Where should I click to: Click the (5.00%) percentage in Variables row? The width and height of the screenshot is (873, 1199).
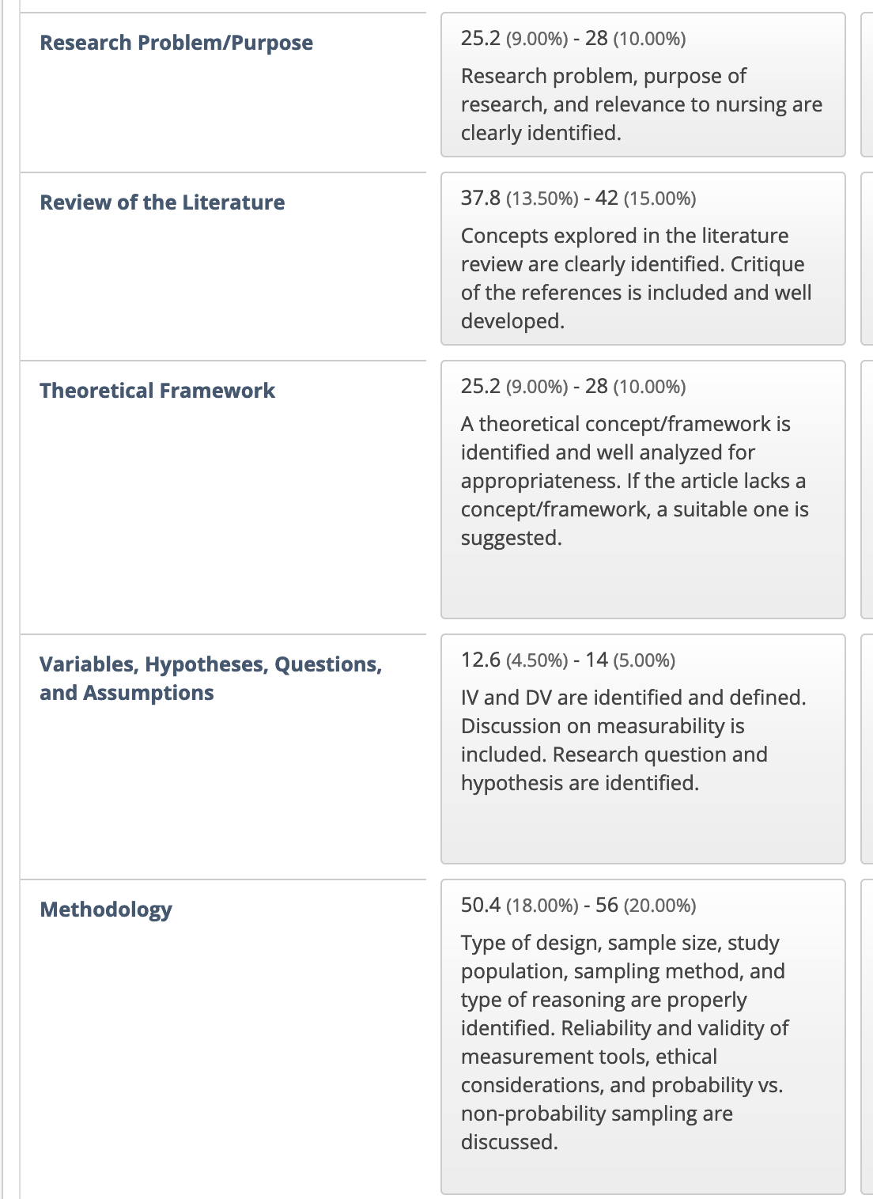coord(644,660)
